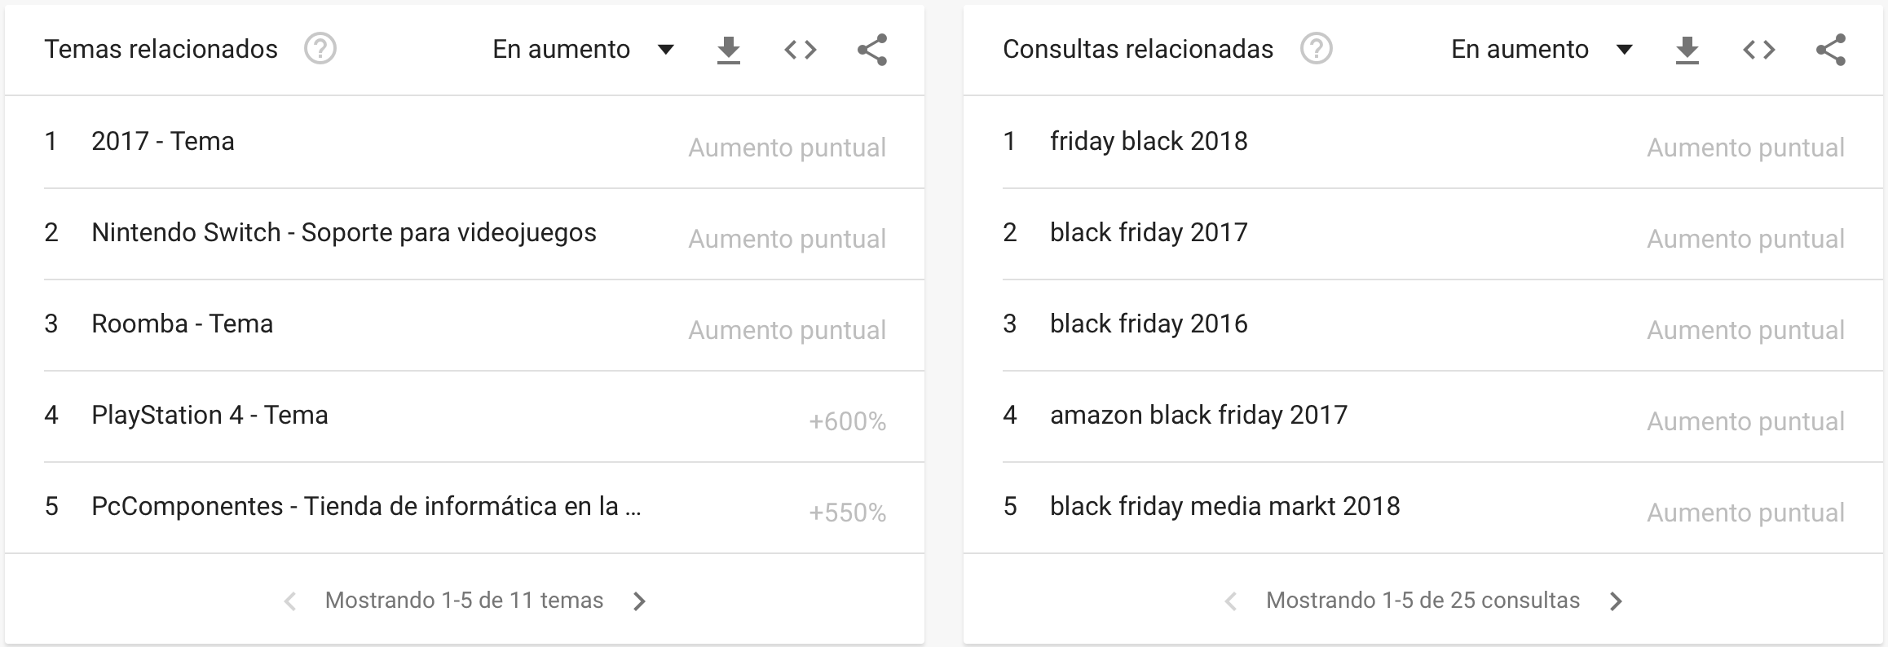This screenshot has width=1888, height=647.
Task: Go to next page of temas
Action: pos(640,601)
